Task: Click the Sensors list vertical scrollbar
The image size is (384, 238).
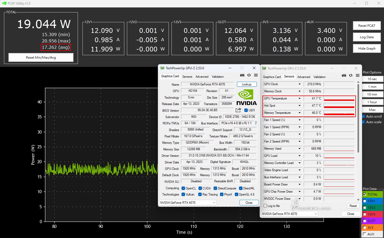Action: [x=358, y=119]
